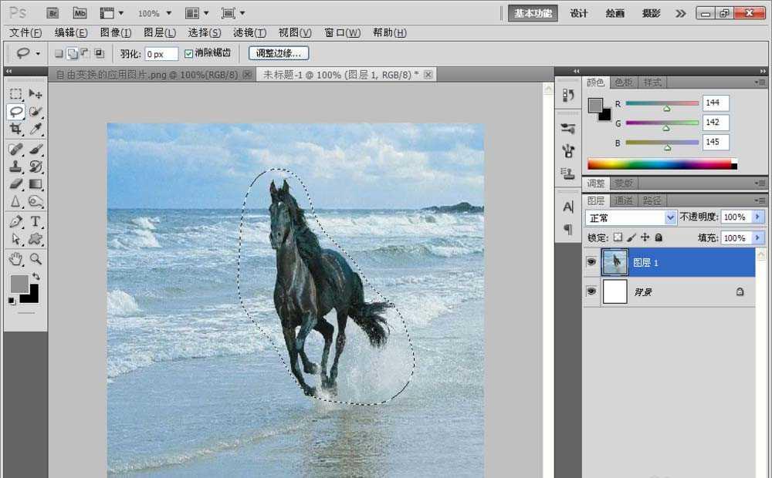
Task: Select the Horizontal Type tool
Action: coord(36,221)
